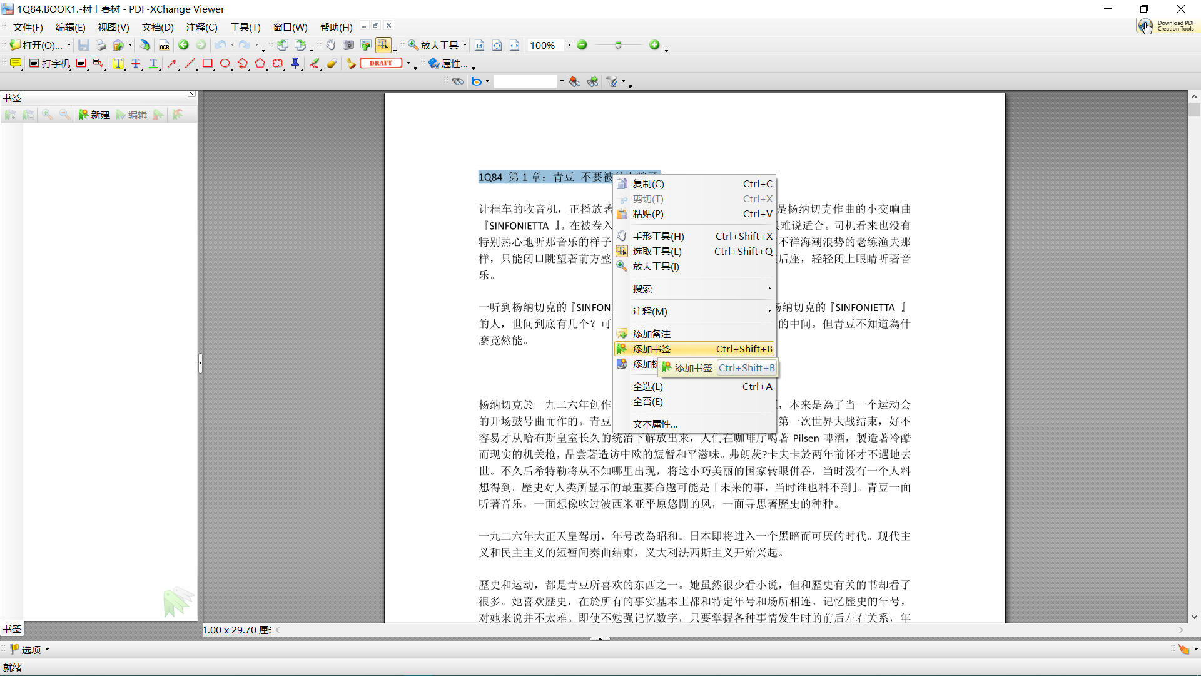Click the Scan document icon
This screenshot has width=1201, height=676.
[x=145, y=45]
